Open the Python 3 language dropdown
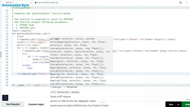This screenshot has width=190, height=107. pyautogui.click(x=19, y=2)
